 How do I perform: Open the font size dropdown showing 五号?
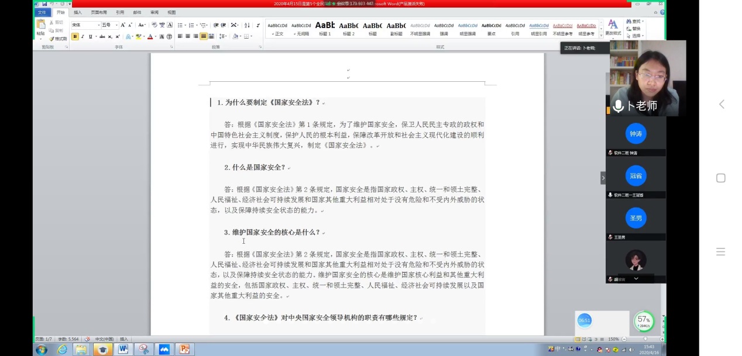click(109, 25)
